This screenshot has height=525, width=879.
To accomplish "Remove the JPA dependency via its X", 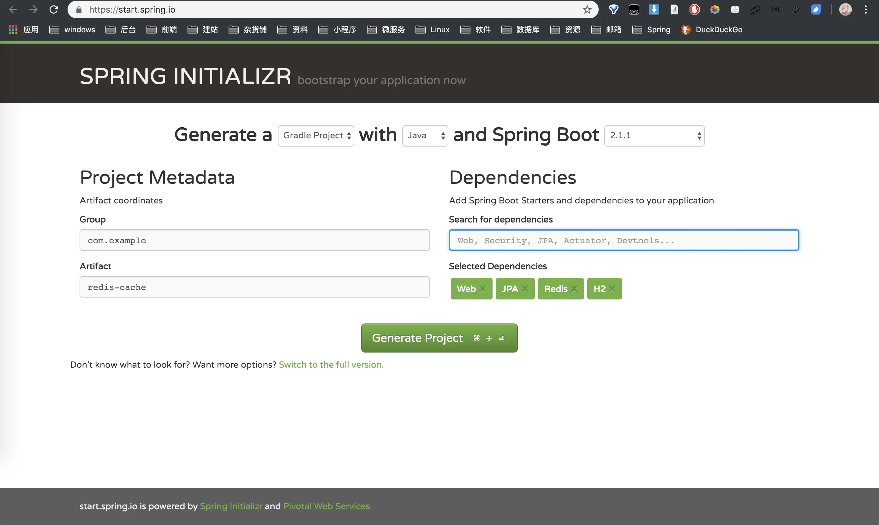I will point(525,289).
